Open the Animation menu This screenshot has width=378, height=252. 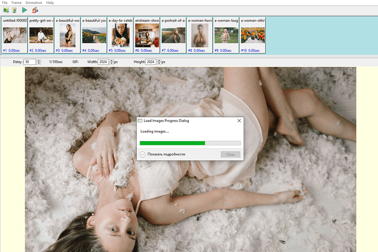[x=33, y=2]
